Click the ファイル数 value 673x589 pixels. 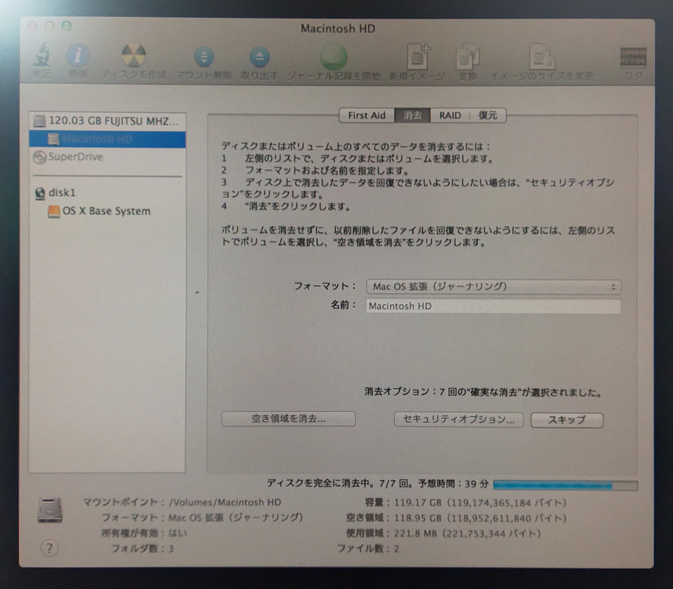coord(396,549)
